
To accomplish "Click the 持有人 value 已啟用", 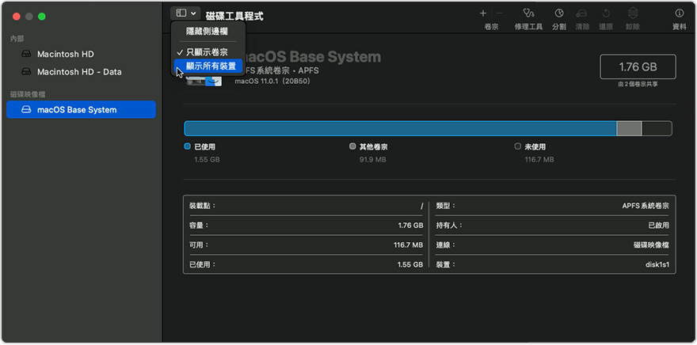I will [659, 226].
